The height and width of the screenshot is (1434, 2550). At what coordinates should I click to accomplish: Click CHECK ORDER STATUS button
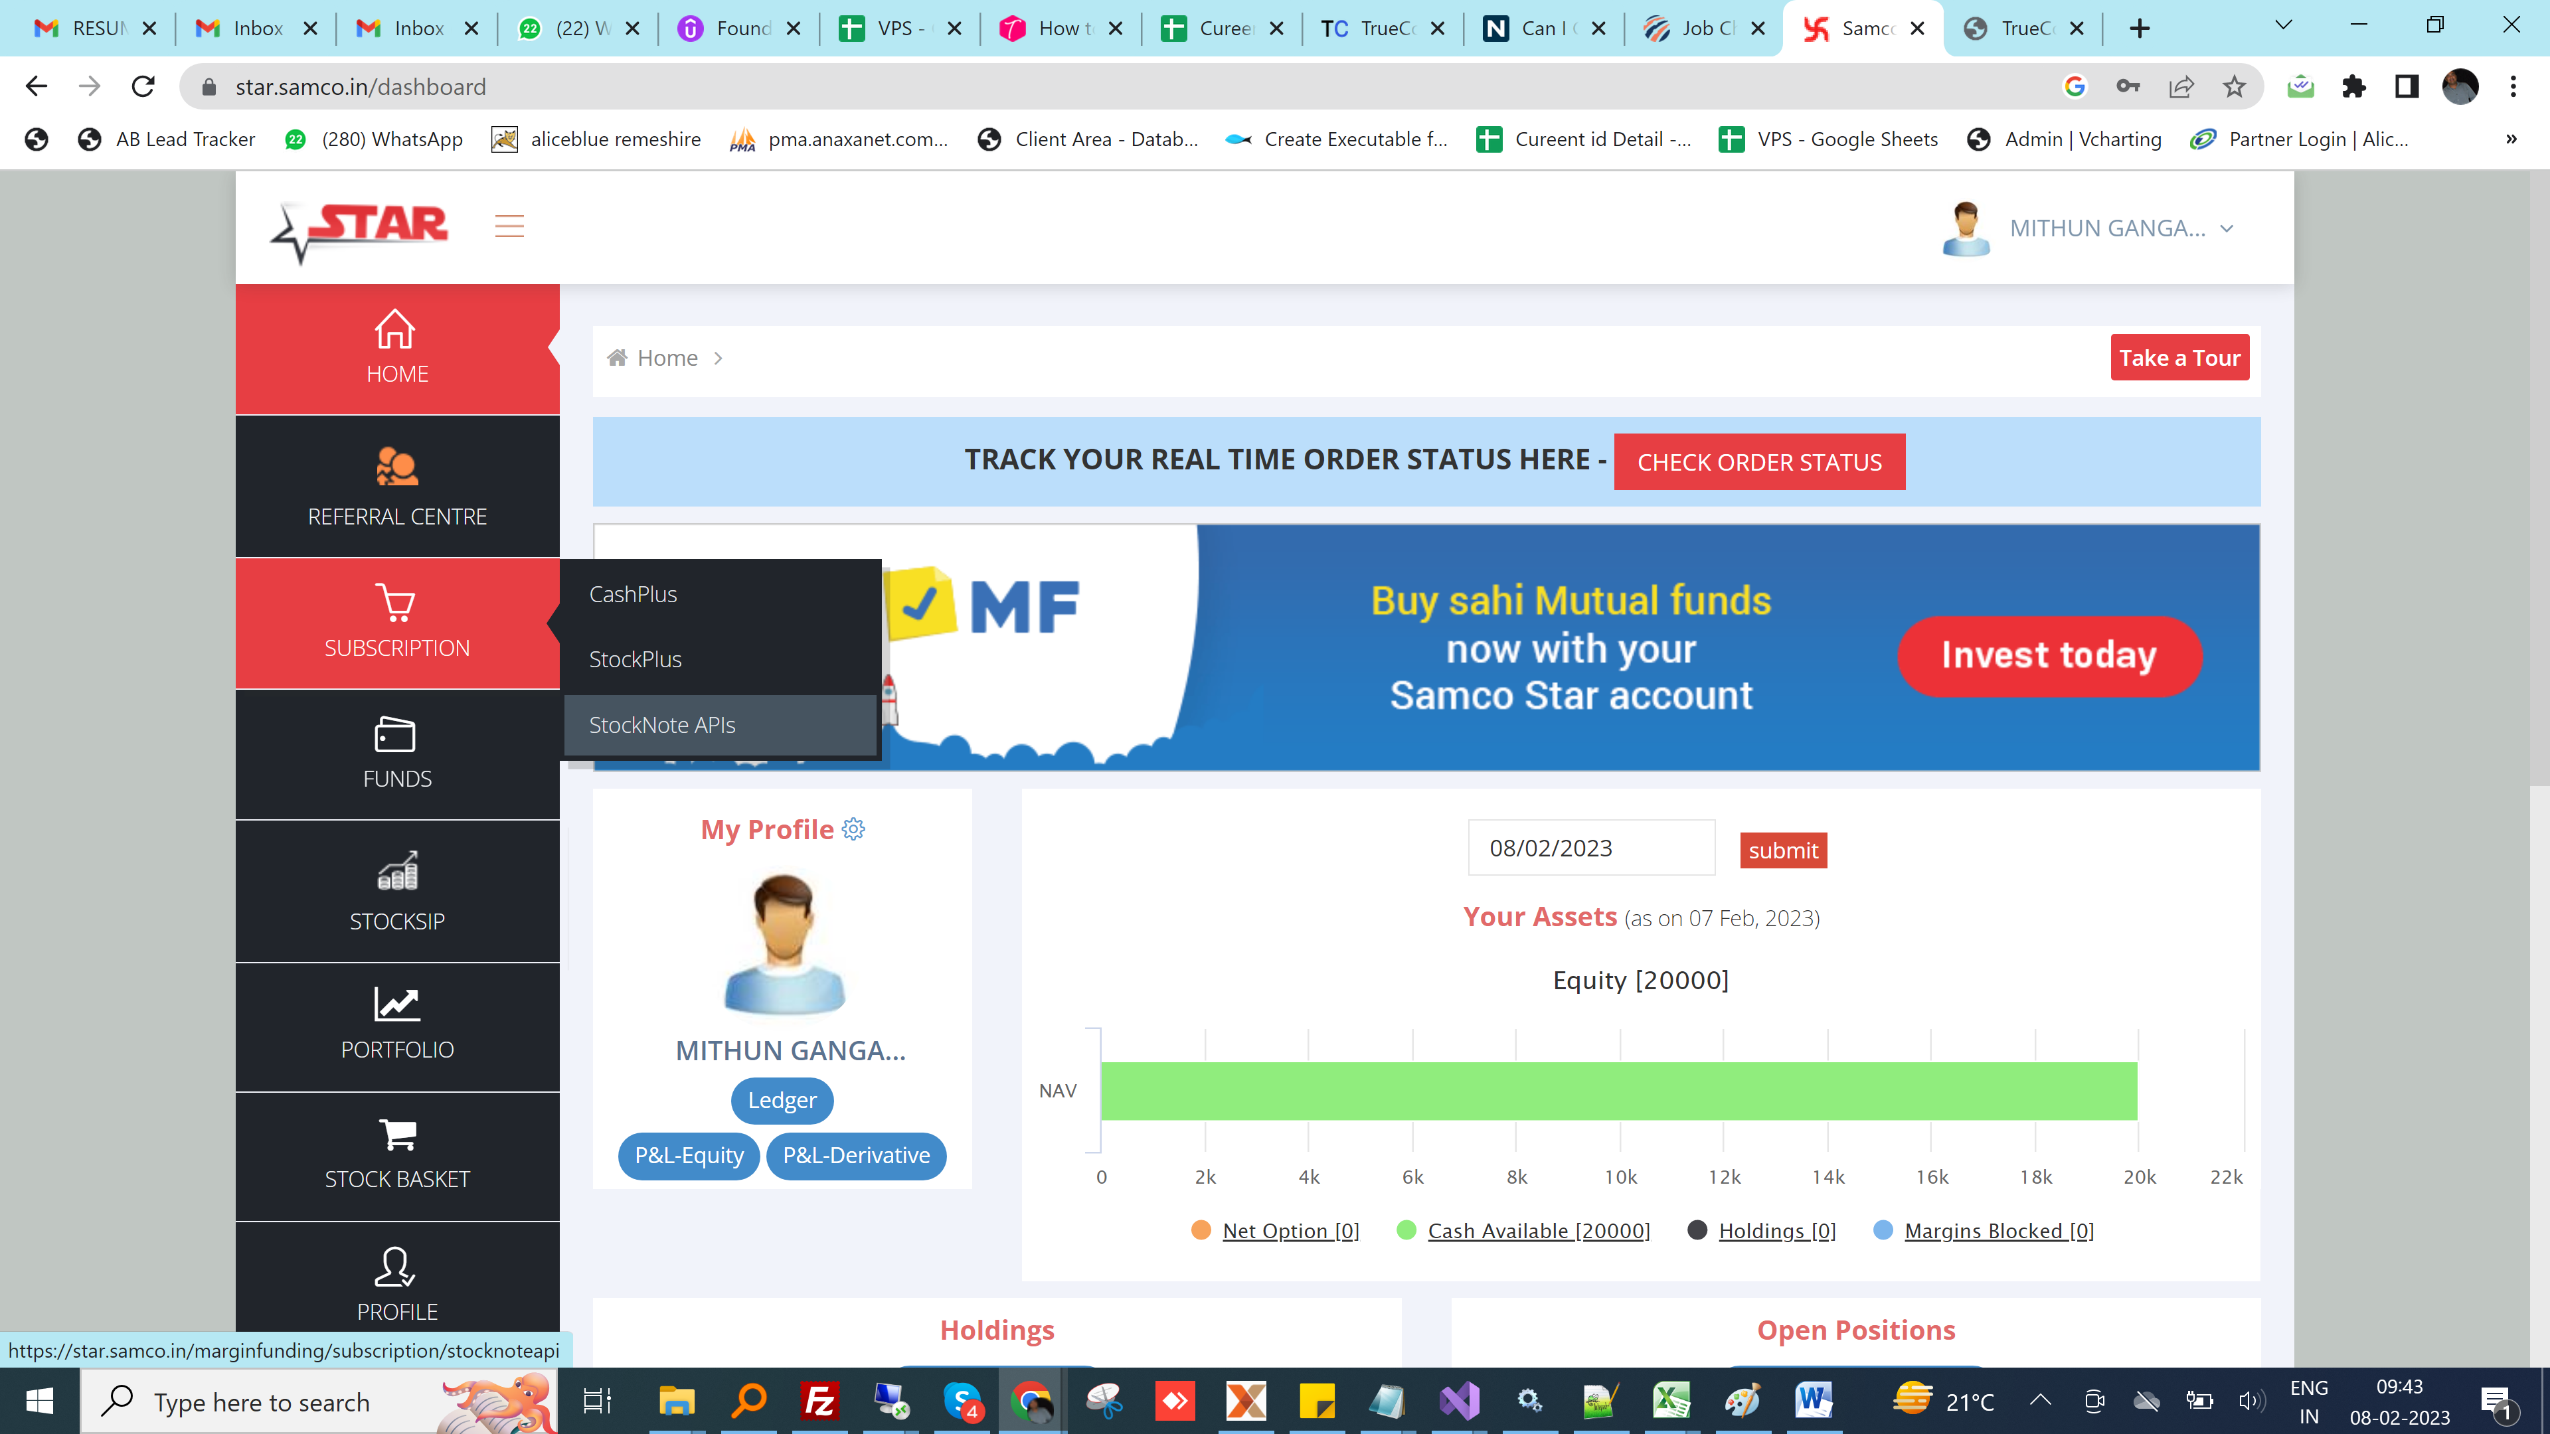[1759, 462]
